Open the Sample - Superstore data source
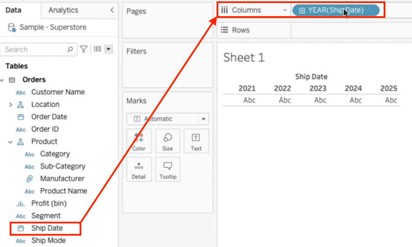Screen dimensions: 412x247 pos(53,27)
